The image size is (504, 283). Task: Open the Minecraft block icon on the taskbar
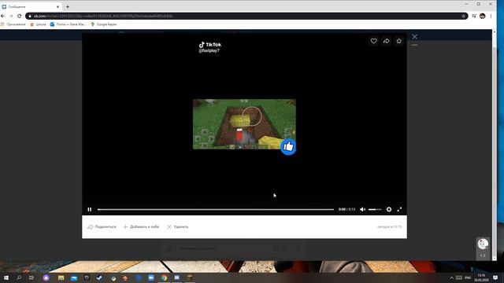coord(190,277)
